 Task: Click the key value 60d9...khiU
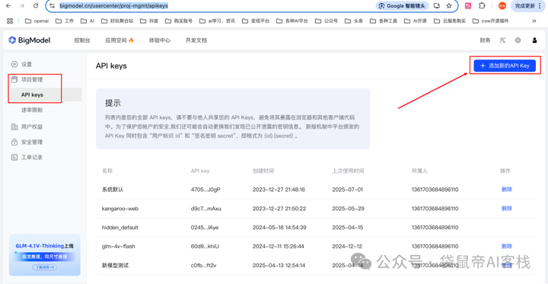point(205,246)
